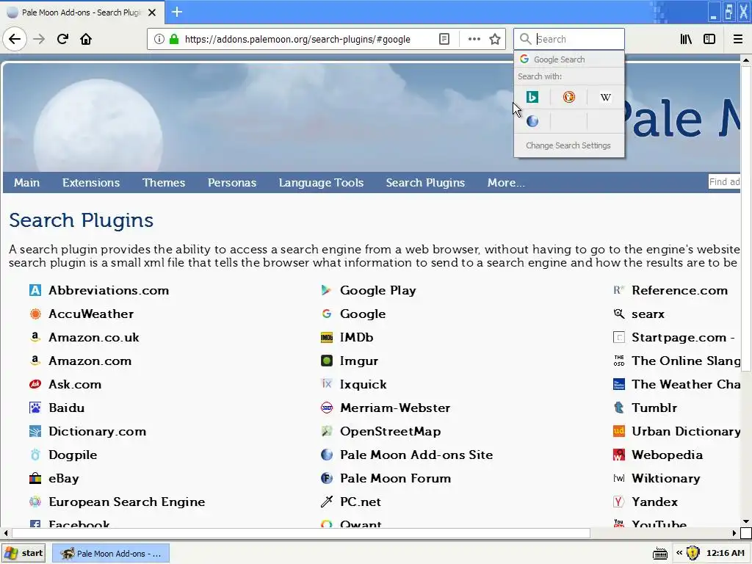Install the Webopedia search plugin
The width and height of the screenshot is (752, 564).
(x=667, y=455)
